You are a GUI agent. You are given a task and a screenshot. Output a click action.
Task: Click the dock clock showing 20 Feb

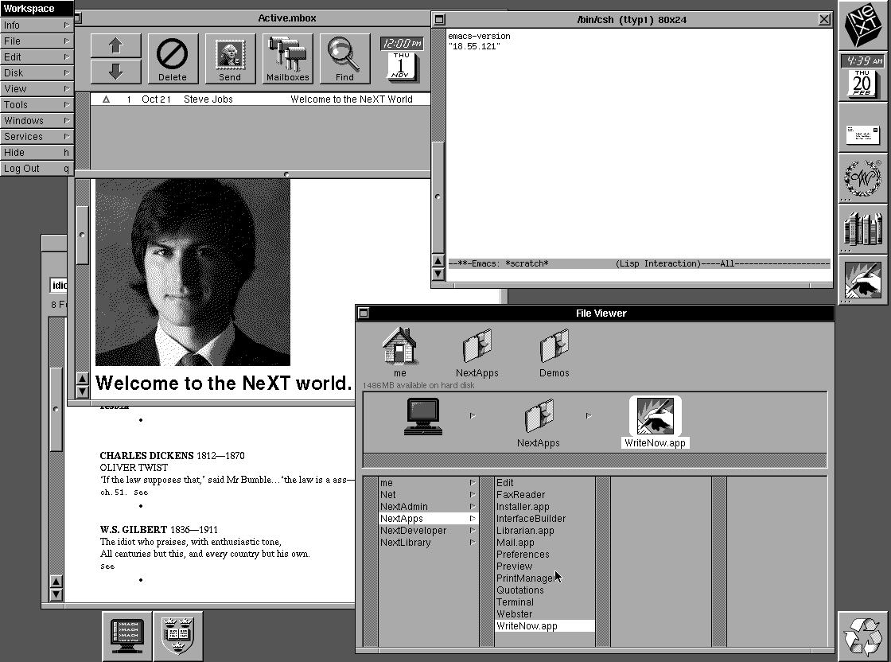pos(862,76)
